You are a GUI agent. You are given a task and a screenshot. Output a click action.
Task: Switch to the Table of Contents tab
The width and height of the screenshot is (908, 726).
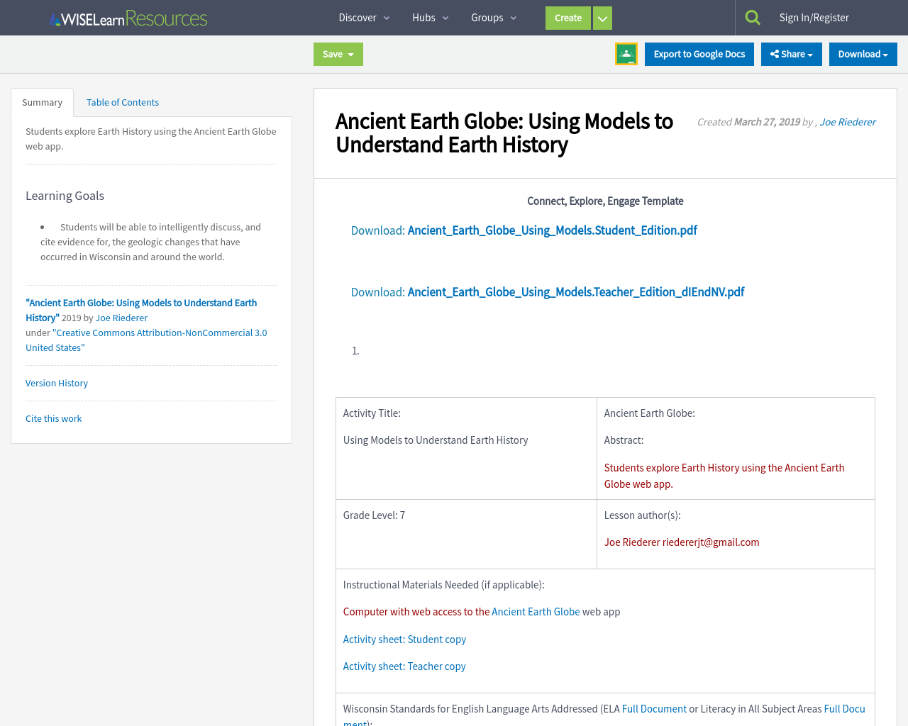(122, 101)
